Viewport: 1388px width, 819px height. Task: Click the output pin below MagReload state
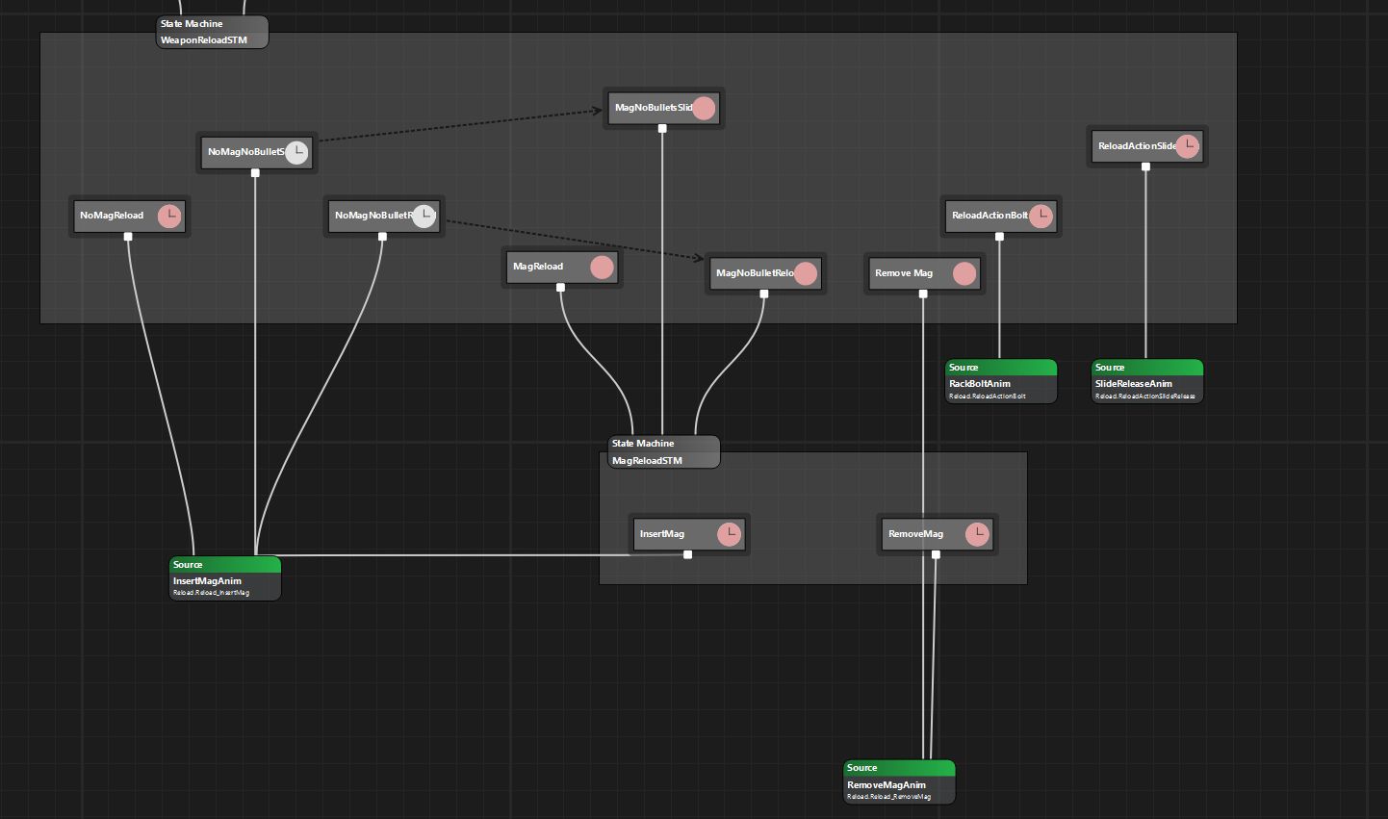(x=560, y=287)
